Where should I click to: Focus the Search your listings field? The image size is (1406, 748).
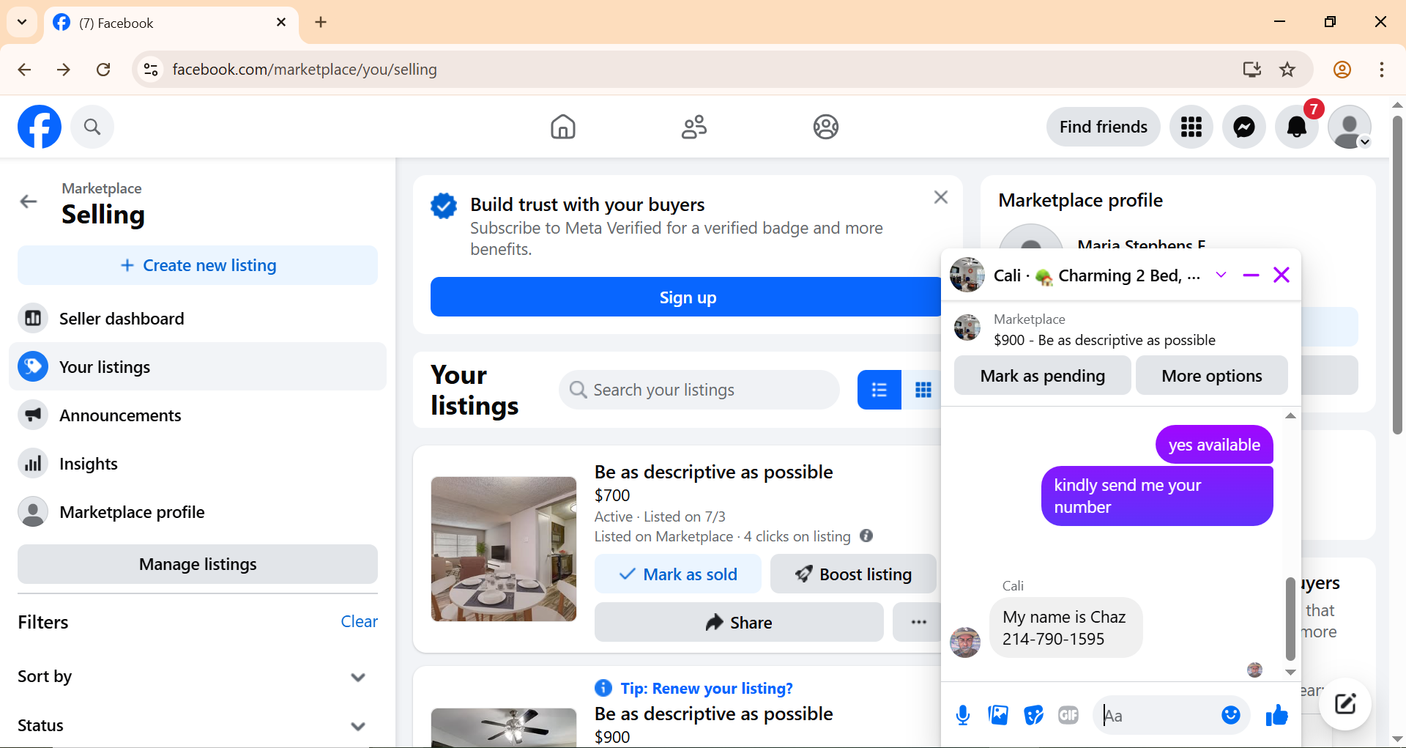tap(699, 390)
